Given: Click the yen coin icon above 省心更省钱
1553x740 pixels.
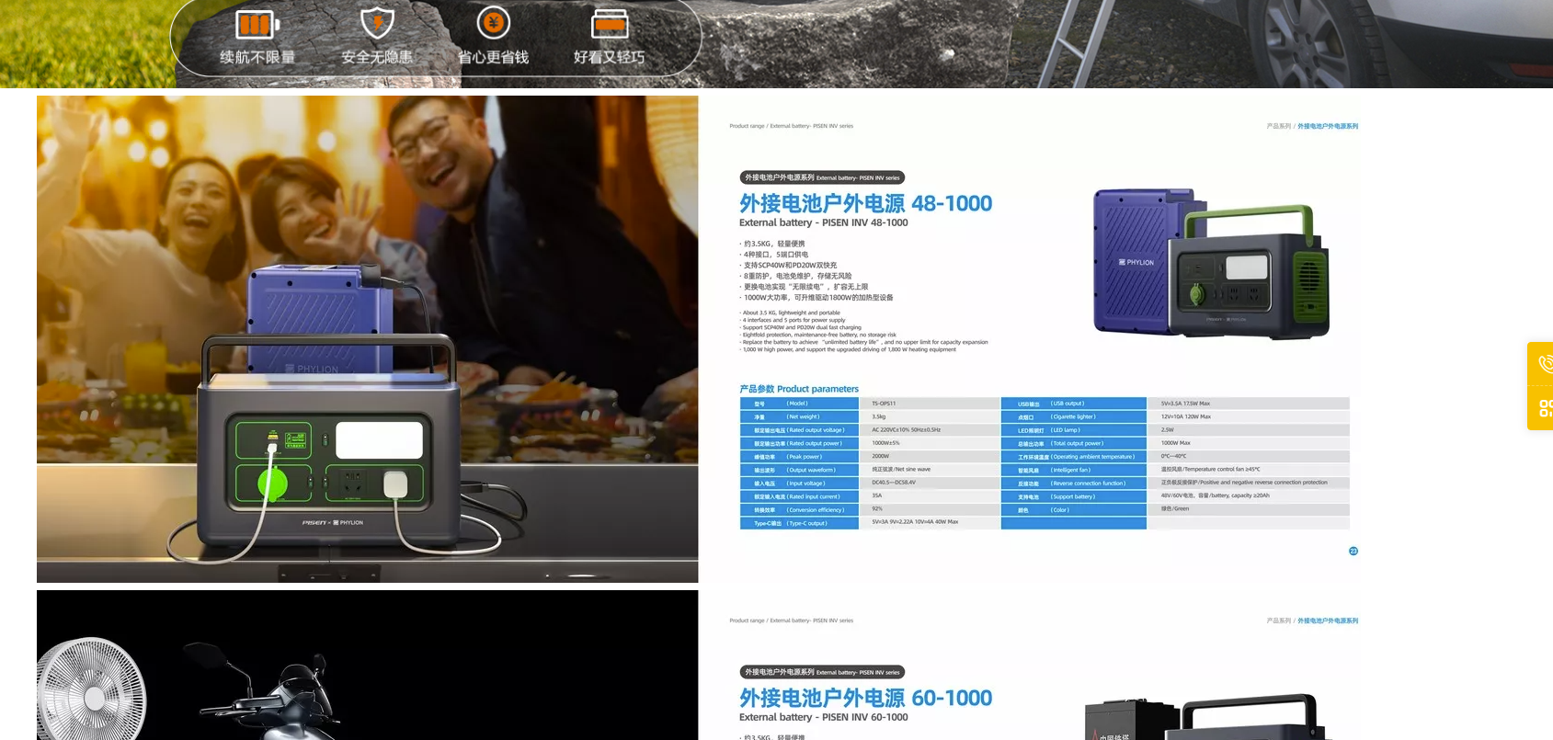Looking at the screenshot, I should pos(494,23).
